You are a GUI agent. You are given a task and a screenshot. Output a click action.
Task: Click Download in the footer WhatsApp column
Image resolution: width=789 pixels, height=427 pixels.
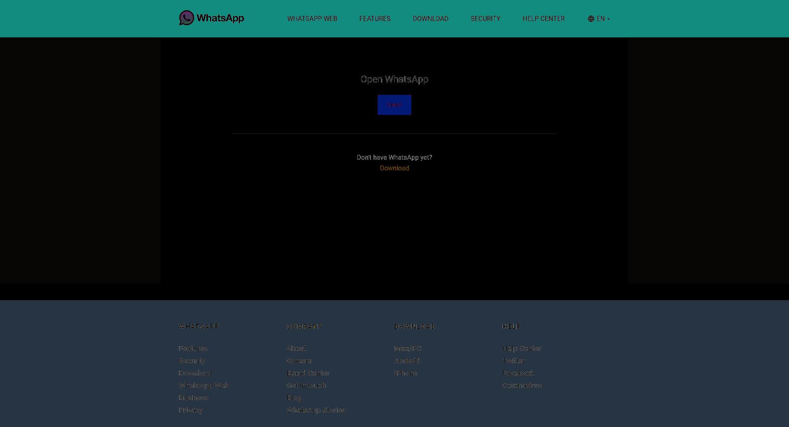195,373
